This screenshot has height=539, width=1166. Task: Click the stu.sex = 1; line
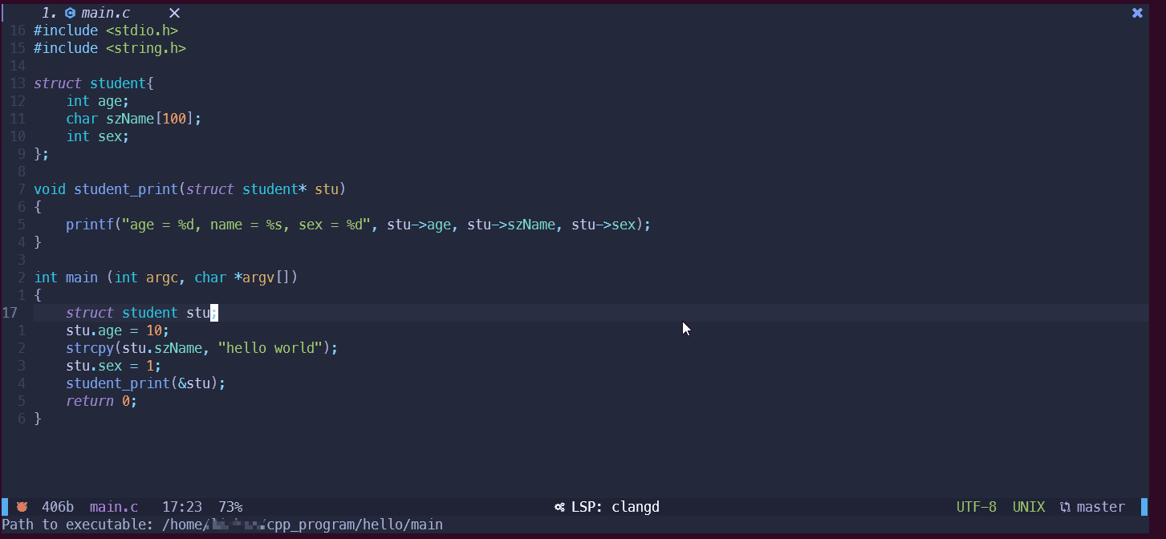click(x=114, y=366)
